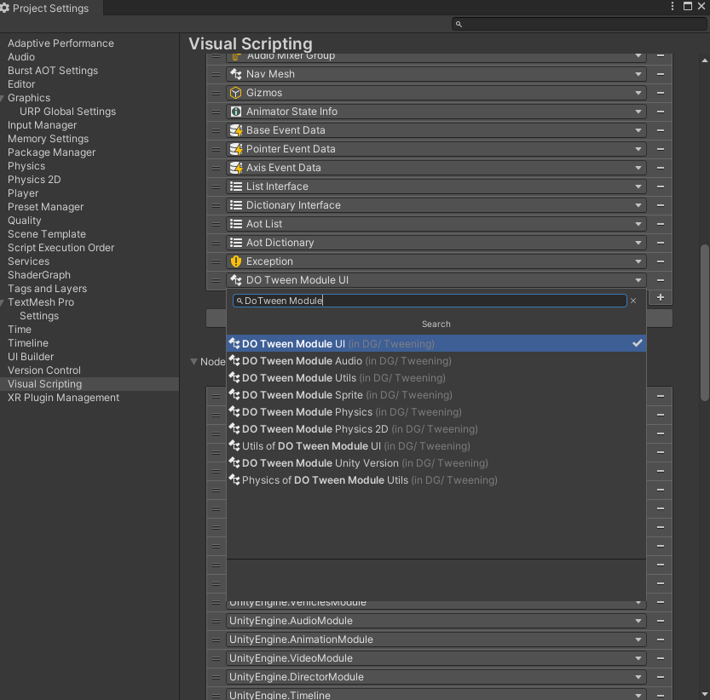Choose DO Tween Module Audio from results
This screenshot has height=700, width=710.
(x=302, y=361)
